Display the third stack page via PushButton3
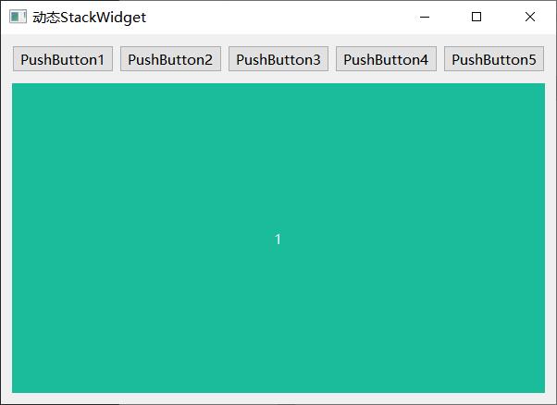 pos(278,59)
